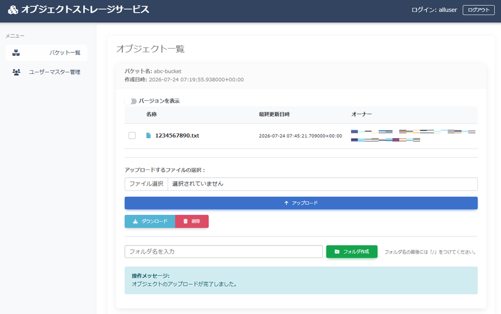Click the ファイル選択 button

(x=146, y=184)
